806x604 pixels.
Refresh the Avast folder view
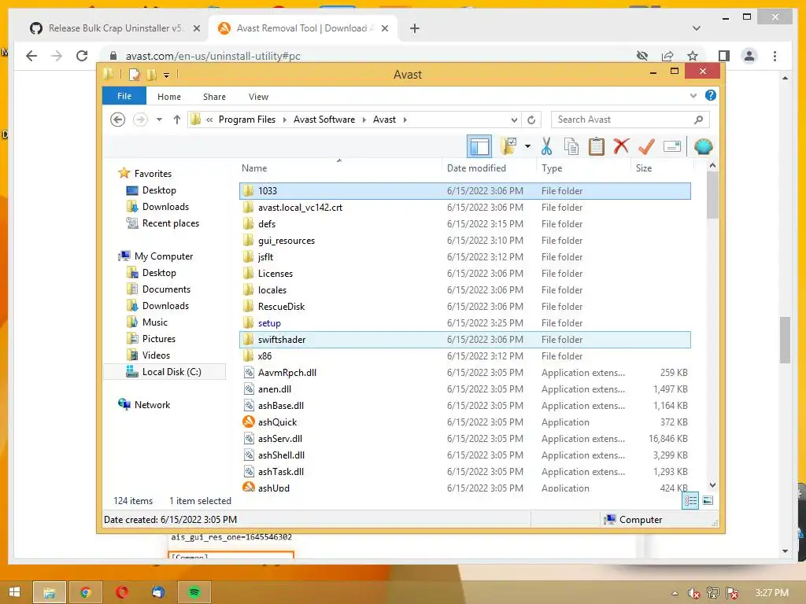tap(531, 120)
